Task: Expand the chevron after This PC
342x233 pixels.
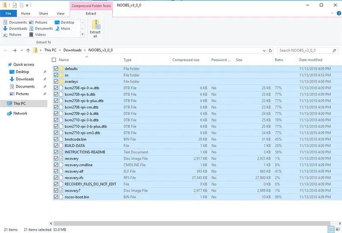Action: point(60,50)
